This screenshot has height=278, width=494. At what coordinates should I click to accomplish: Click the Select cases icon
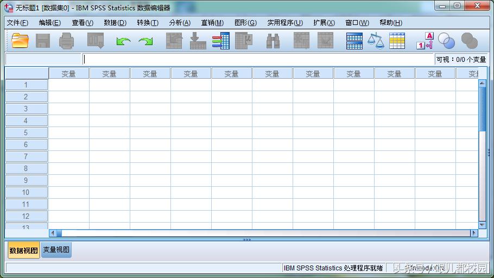397,41
